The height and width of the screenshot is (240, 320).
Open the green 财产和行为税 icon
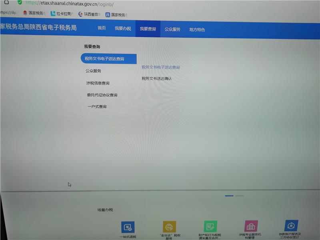[210, 226]
